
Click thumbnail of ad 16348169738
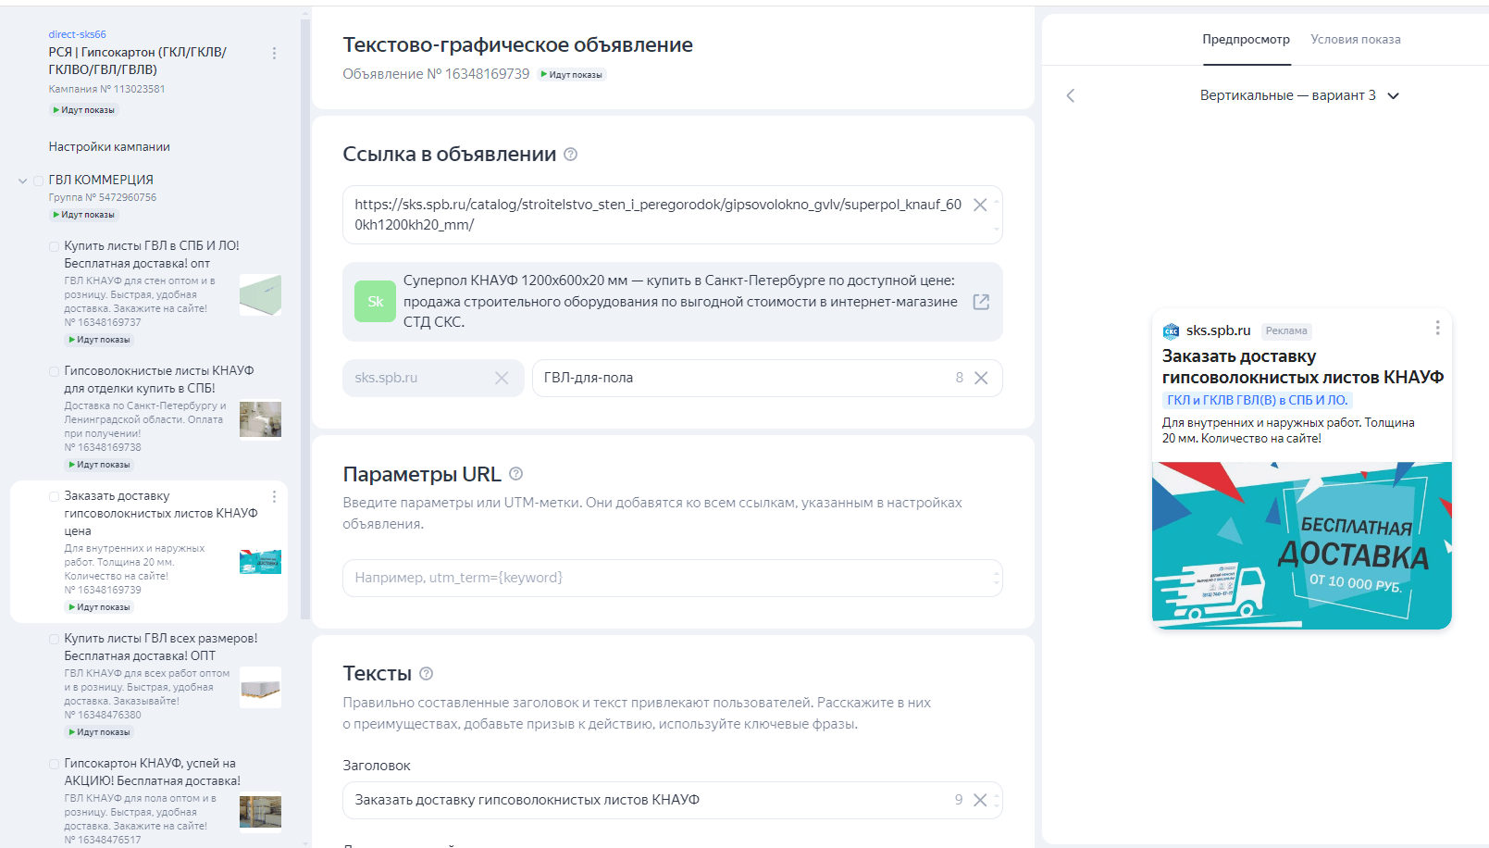click(x=260, y=419)
